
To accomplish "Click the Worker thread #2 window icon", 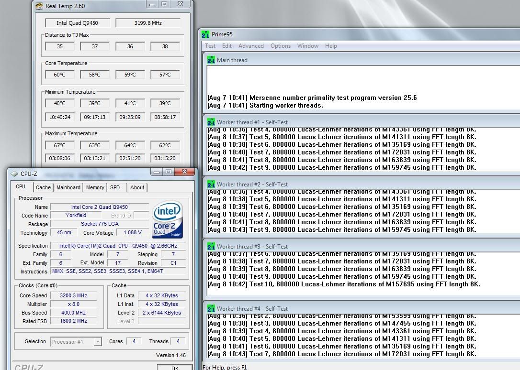I will pos(211,185).
